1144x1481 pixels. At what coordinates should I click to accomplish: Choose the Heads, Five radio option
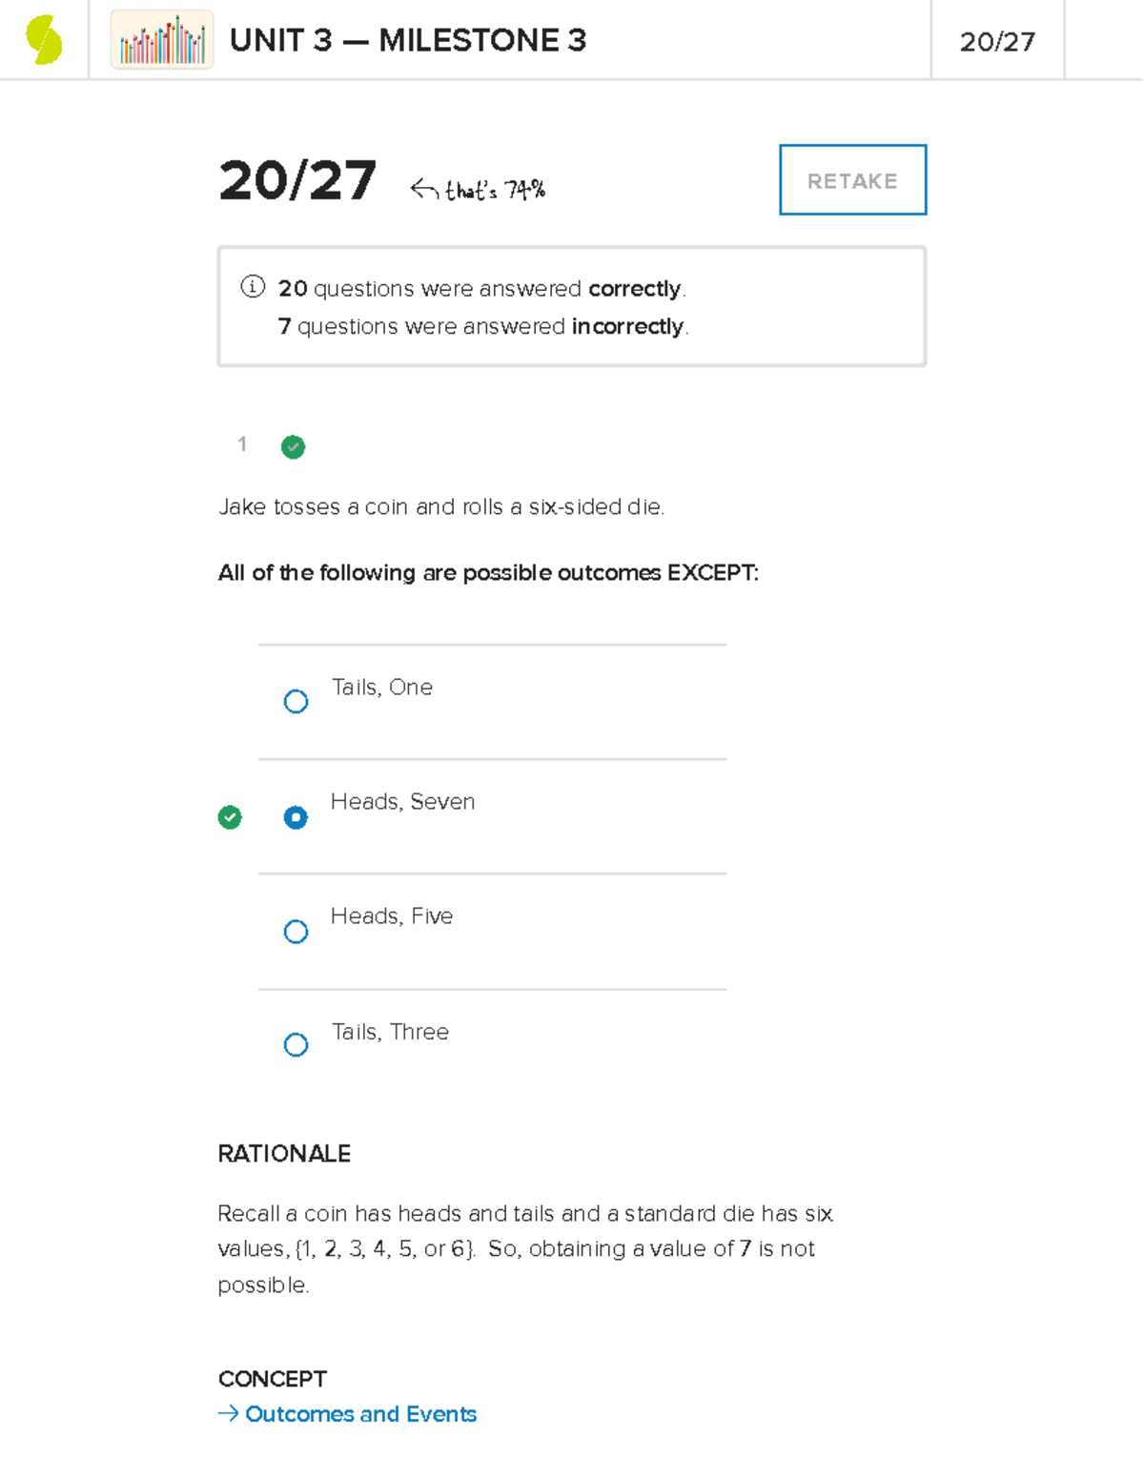point(296,932)
